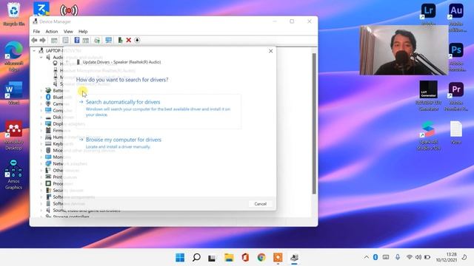Click the Back arrow in Device Manager toolbar
This screenshot has width=474, height=266.
pyautogui.click(x=34, y=40)
